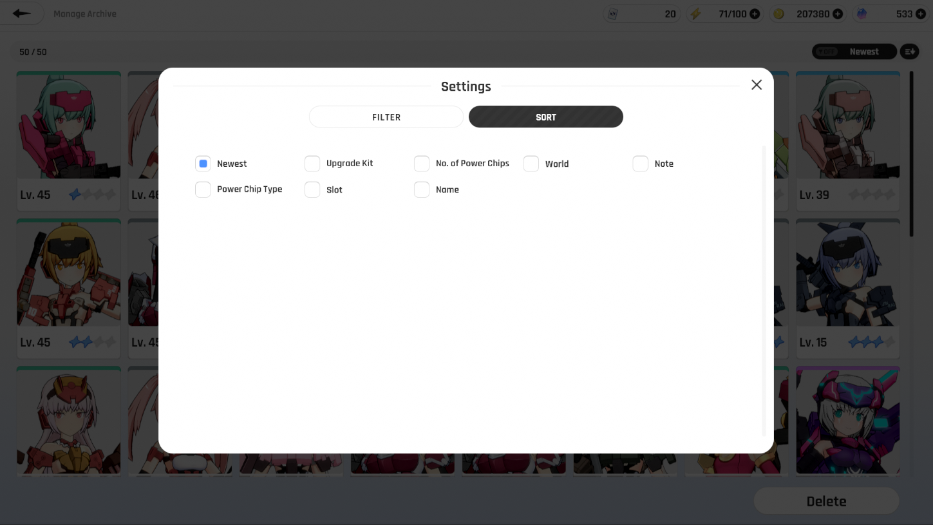Click the Delete button
This screenshot has height=525, width=933.
click(826, 501)
